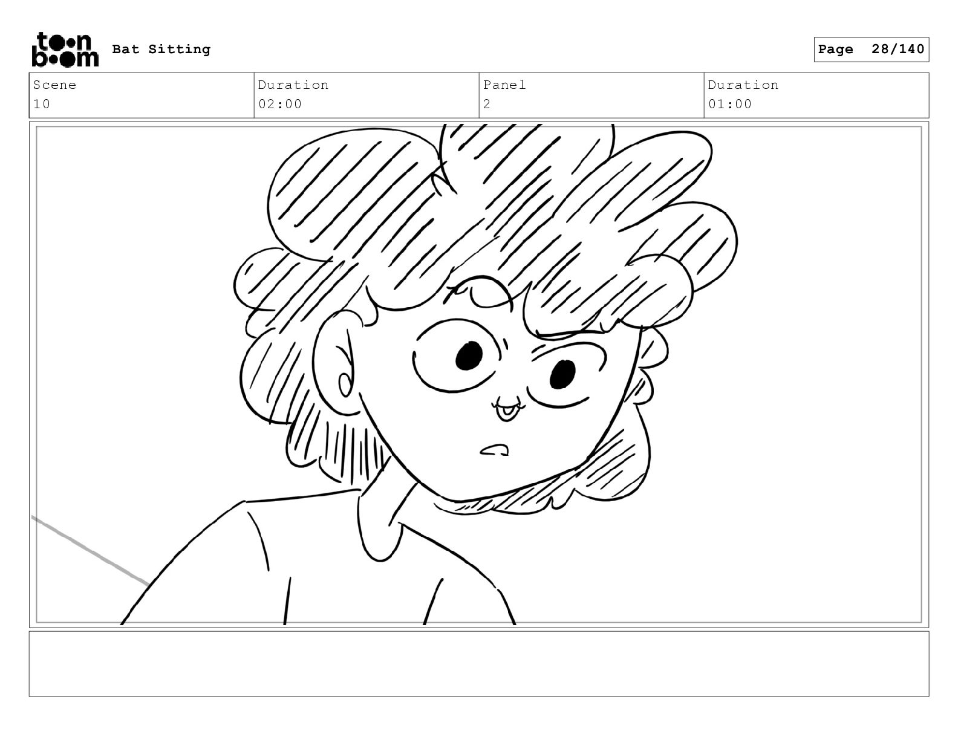Click the character's right eye pupil
This screenshot has width=958, height=740.
pyautogui.click(x=562, y=374)
